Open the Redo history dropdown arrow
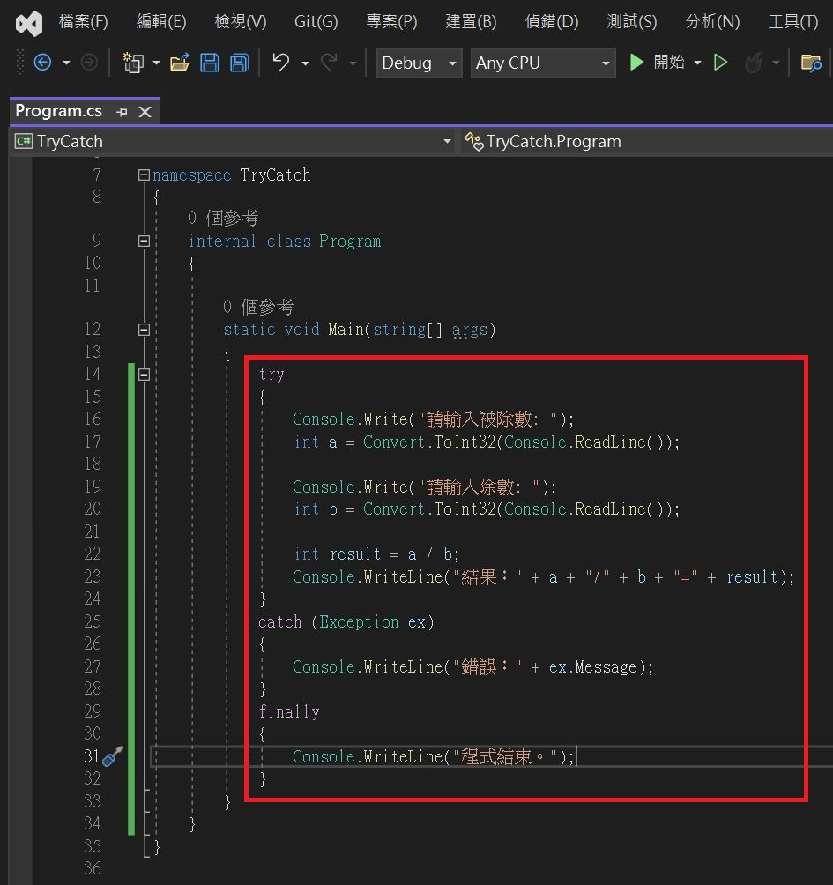The height and width of the screenshot is (885, 833). pyautogui.click(x=353, y=63)
